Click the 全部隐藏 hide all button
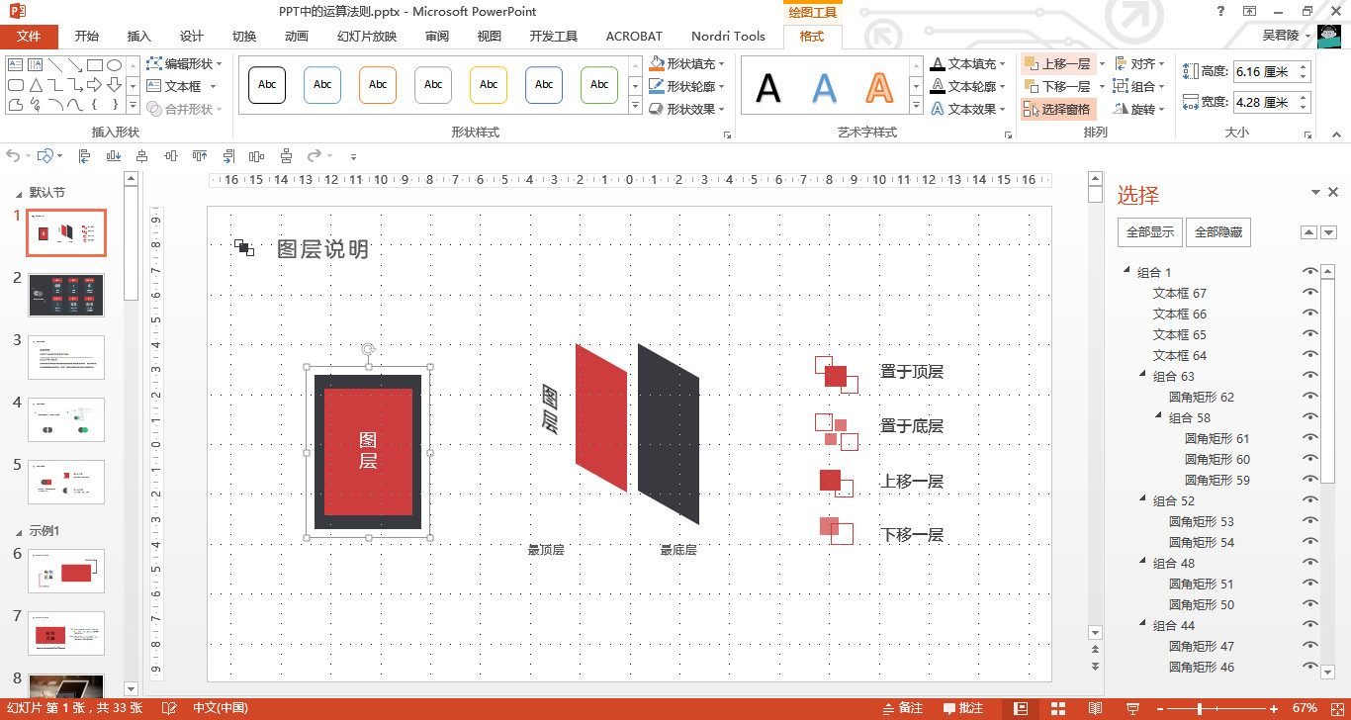The width and height of the screenshot is (1351, 720). [1217, 232]
